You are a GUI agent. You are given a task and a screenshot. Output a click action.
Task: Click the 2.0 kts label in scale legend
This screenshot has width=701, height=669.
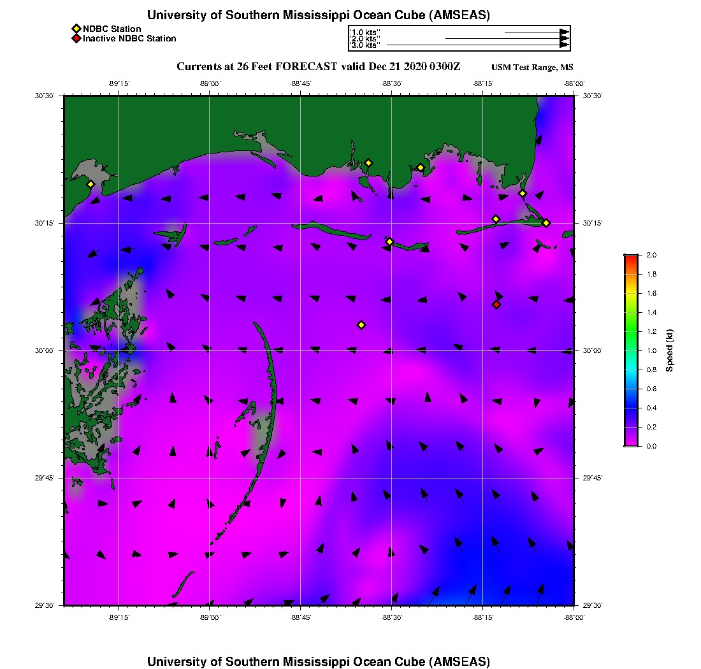(366, 39)
